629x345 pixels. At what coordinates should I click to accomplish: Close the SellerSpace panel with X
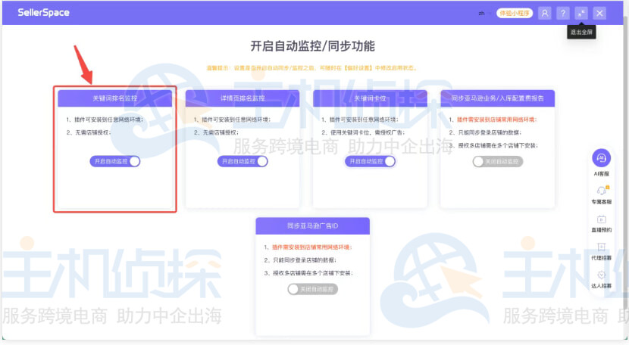pyautogui.click(x=599, y=13)
